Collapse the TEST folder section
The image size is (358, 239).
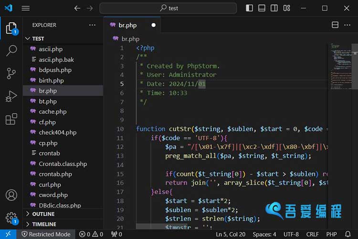pos(63,39)
